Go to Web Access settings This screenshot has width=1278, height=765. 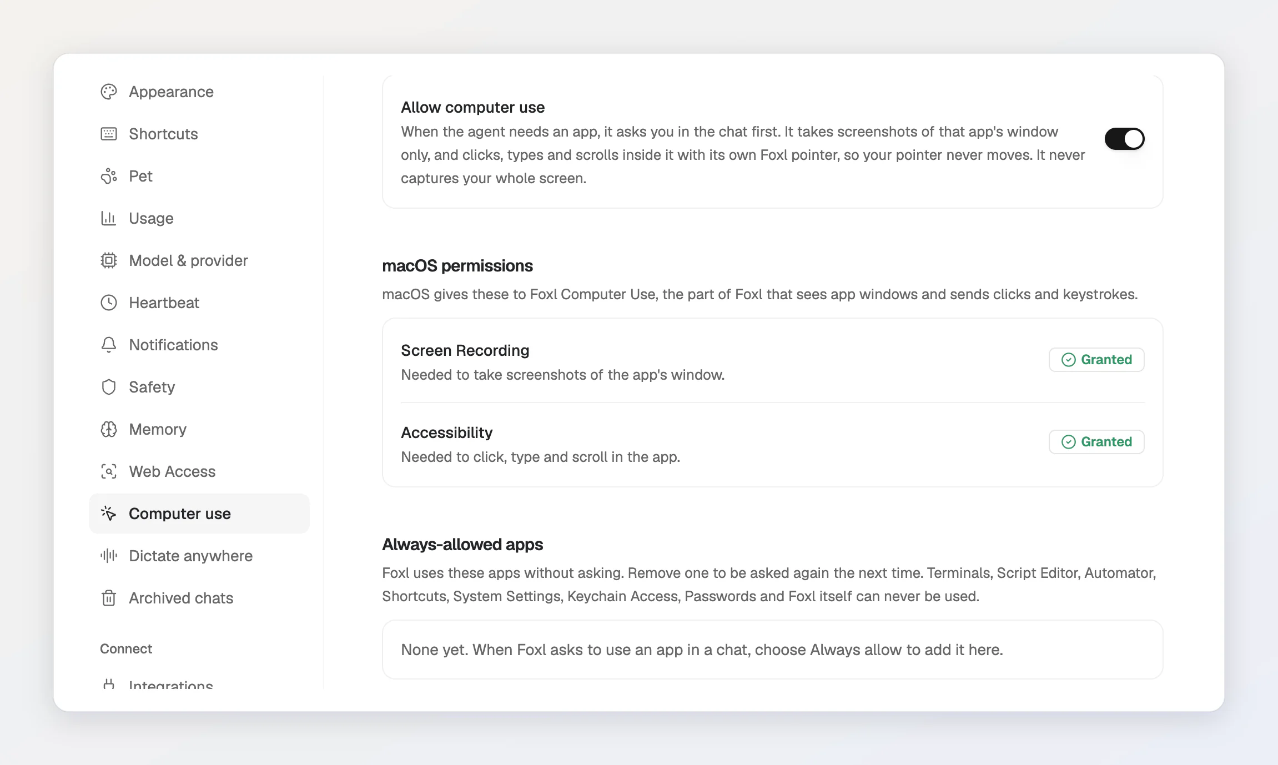click(x=199, y=471)
